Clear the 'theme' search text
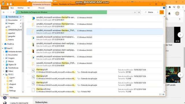The height and width of the screenshot is (104, 185). [158, 12]
